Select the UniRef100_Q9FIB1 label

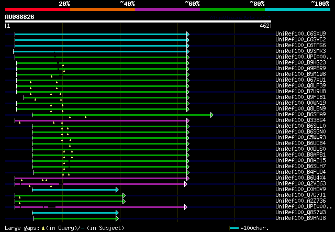point(300,97)
